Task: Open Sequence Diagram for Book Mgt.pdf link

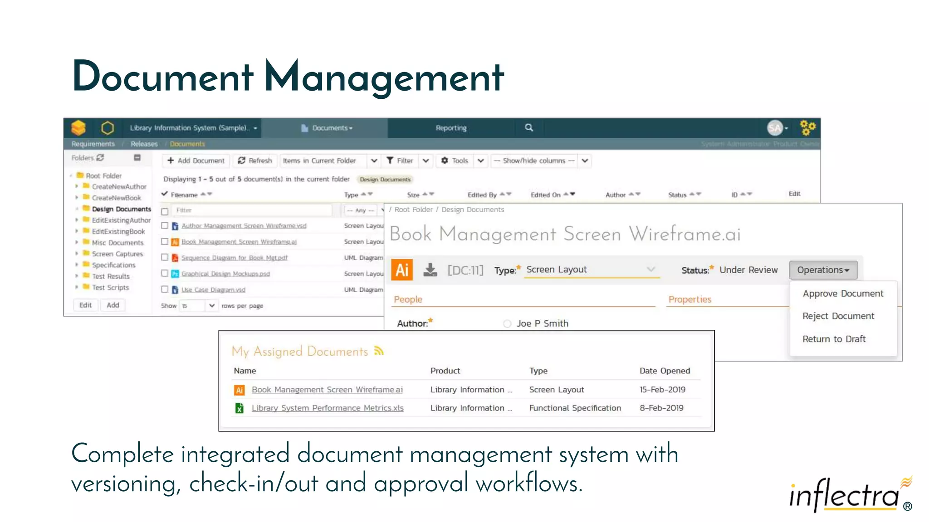Action: [x=235, y=258]
